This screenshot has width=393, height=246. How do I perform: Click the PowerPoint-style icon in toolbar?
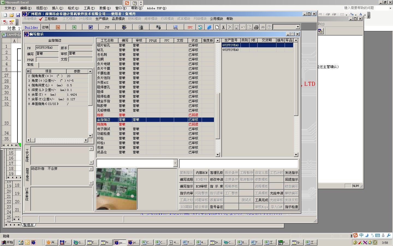tap(58, 27)
